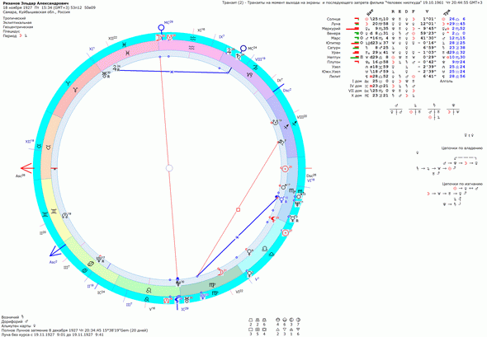Click the 'Нептун' row in the planets table
487x337 pixels.
[396, 57]
